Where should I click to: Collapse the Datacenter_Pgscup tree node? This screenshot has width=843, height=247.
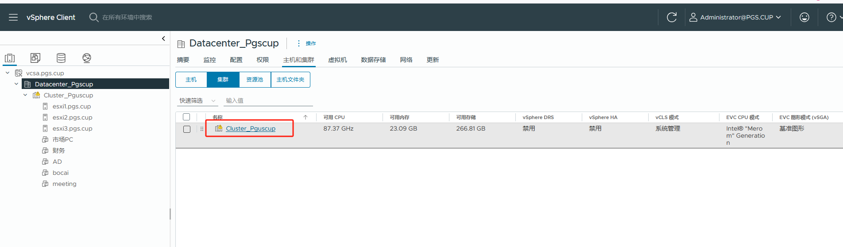tap(16, 84)
